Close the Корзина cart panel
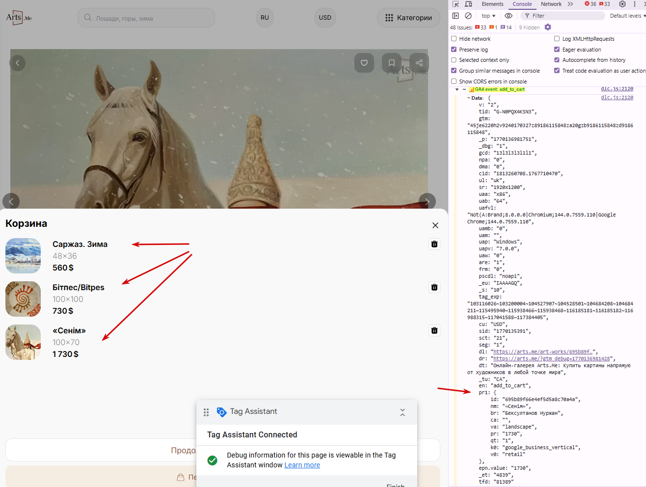This screenshot has height=487, width=646. (435, 225)
